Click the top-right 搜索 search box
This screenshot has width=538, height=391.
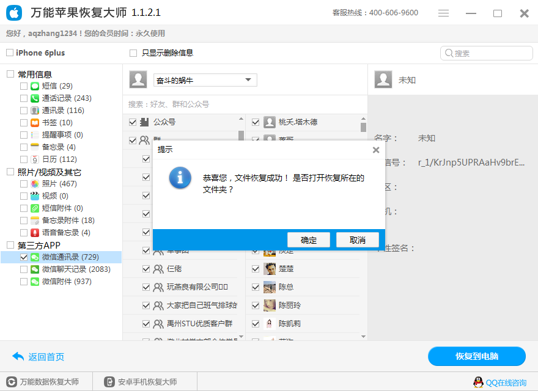tap(486, 53)
